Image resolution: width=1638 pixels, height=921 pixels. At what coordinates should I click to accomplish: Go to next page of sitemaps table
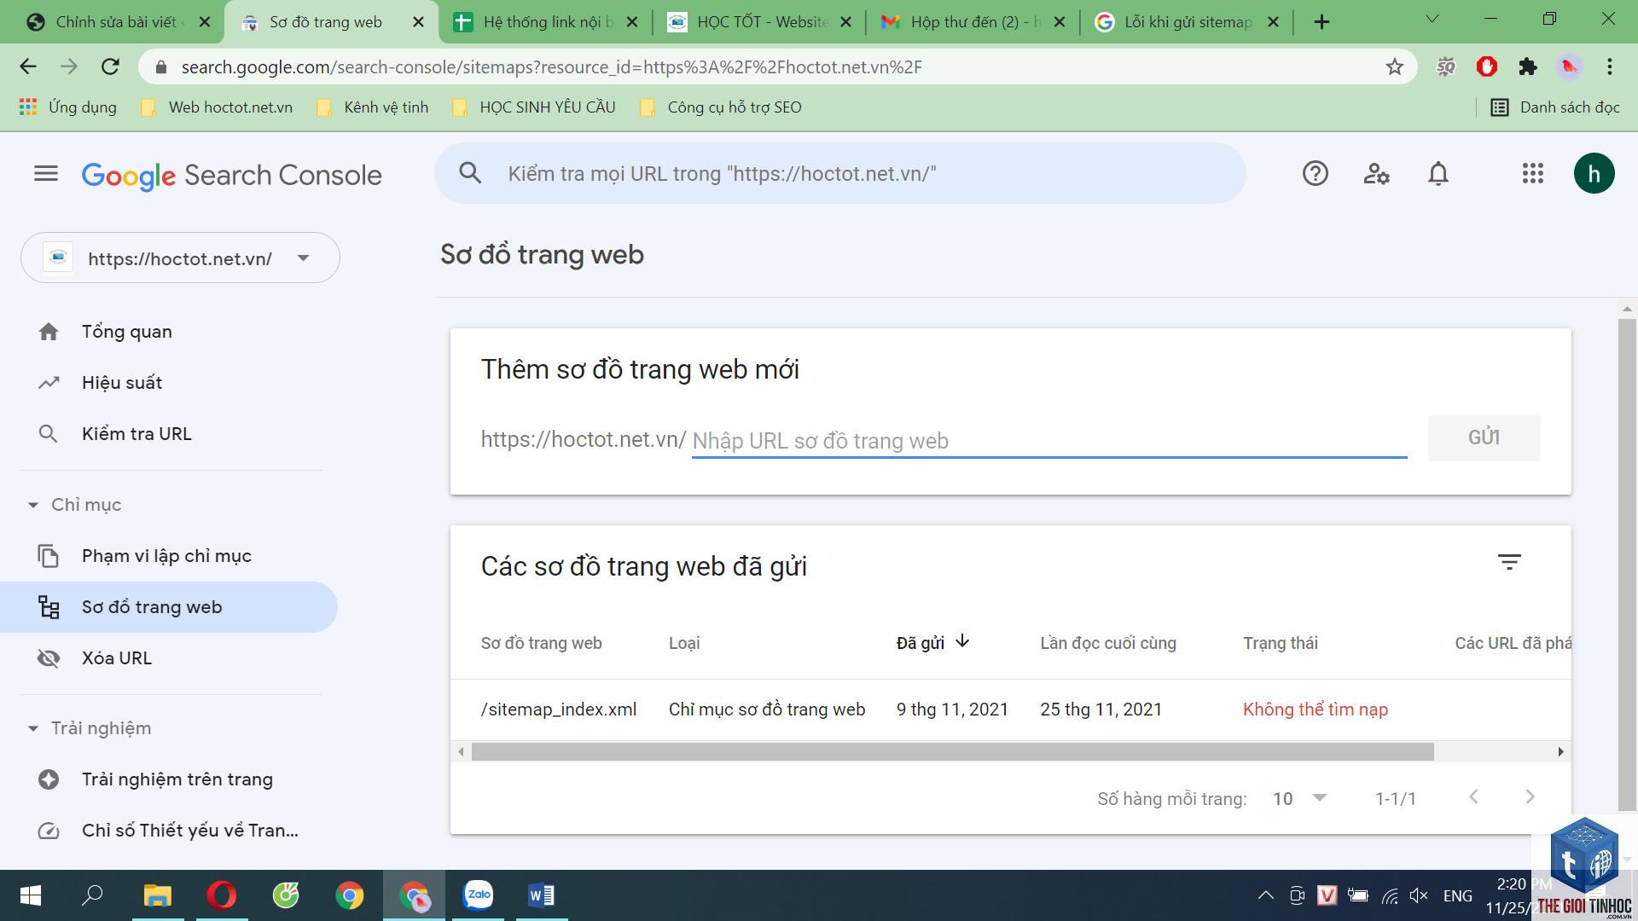pyautogui.click(x=1530, y=797)
